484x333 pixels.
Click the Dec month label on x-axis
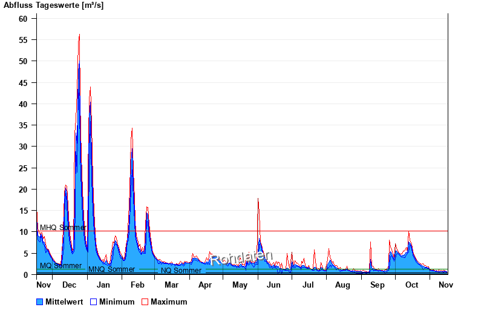(x=69, y=285)
